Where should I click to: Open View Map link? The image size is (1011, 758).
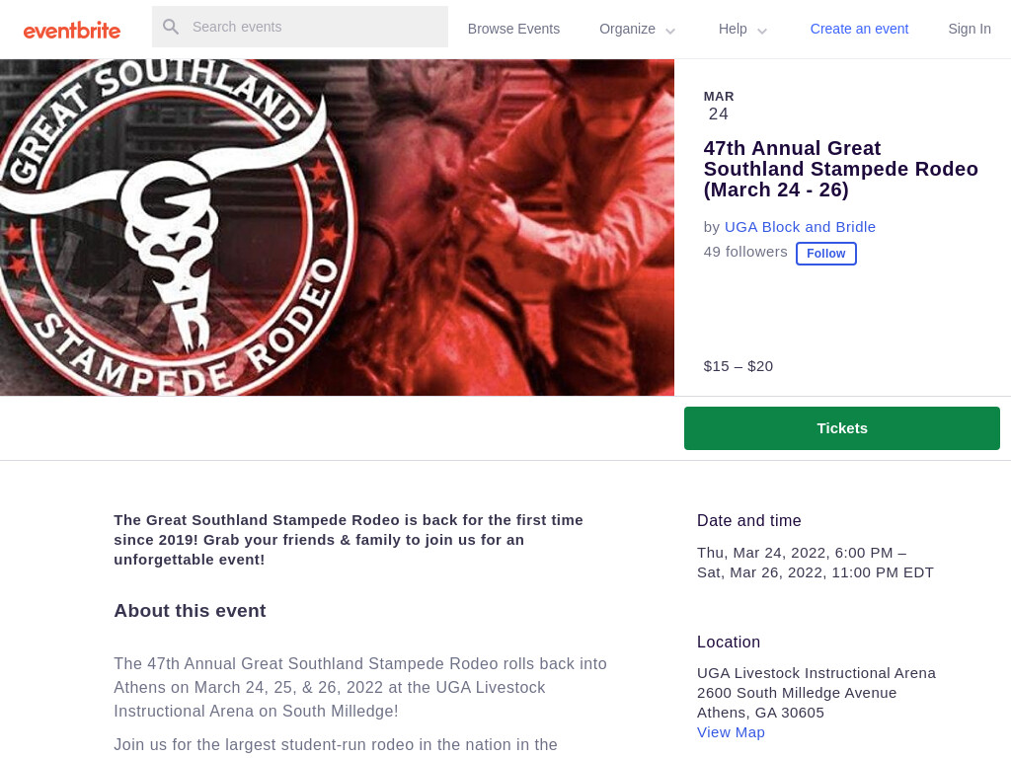coord(731,732)
